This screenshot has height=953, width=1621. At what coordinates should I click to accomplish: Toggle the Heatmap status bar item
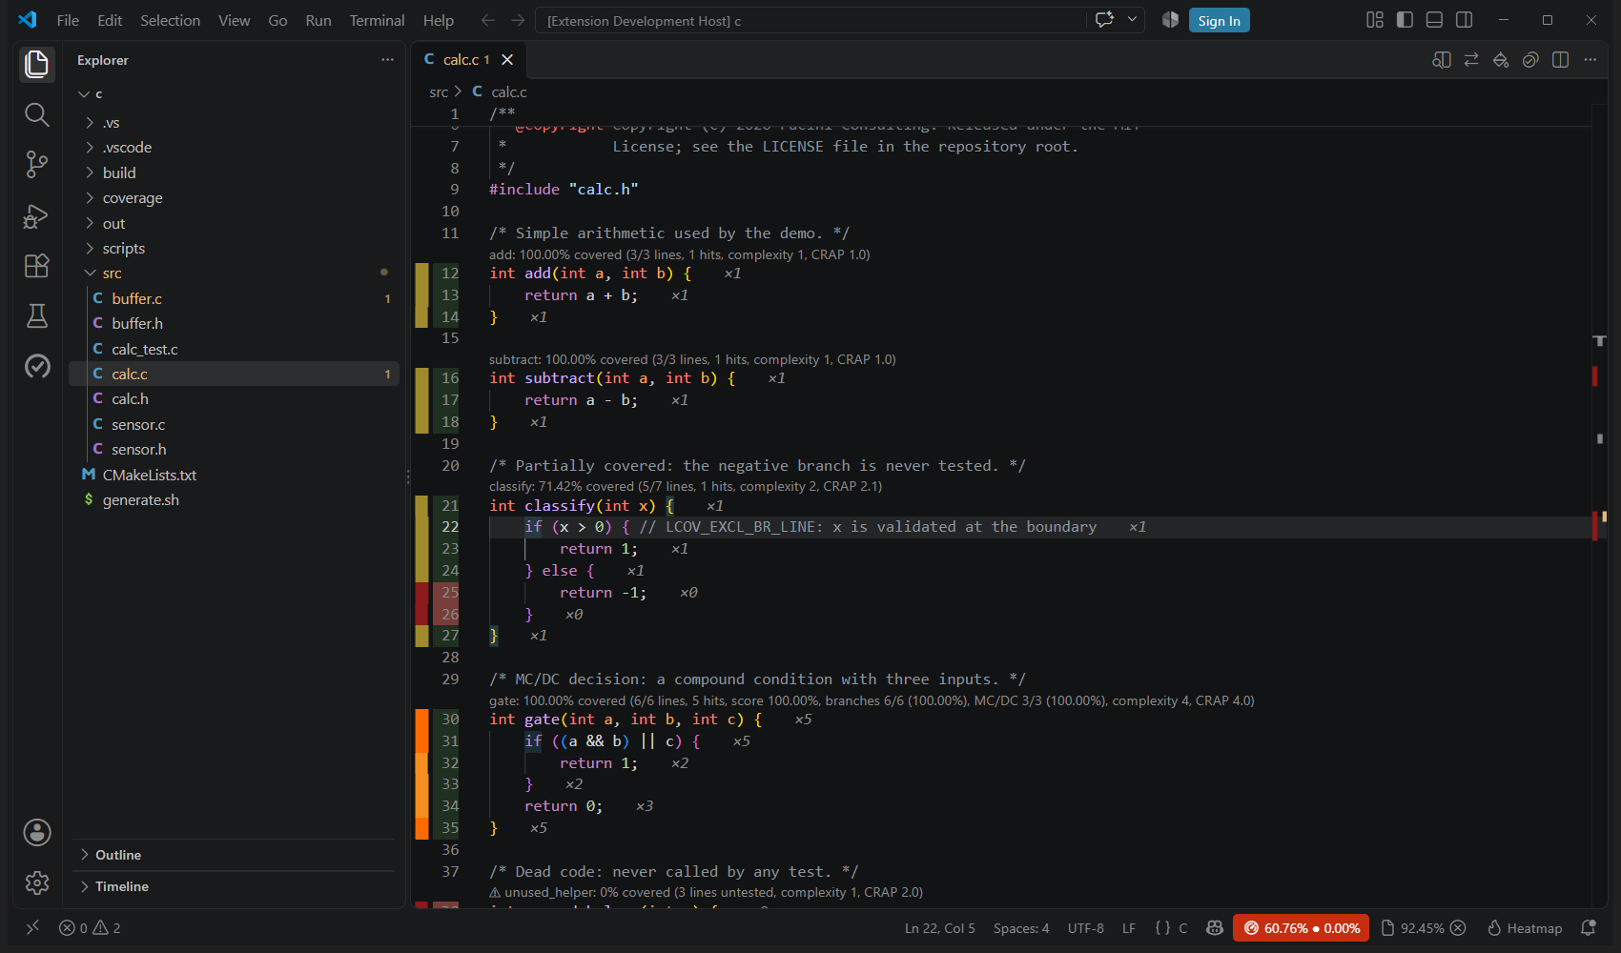(1525, 928)
